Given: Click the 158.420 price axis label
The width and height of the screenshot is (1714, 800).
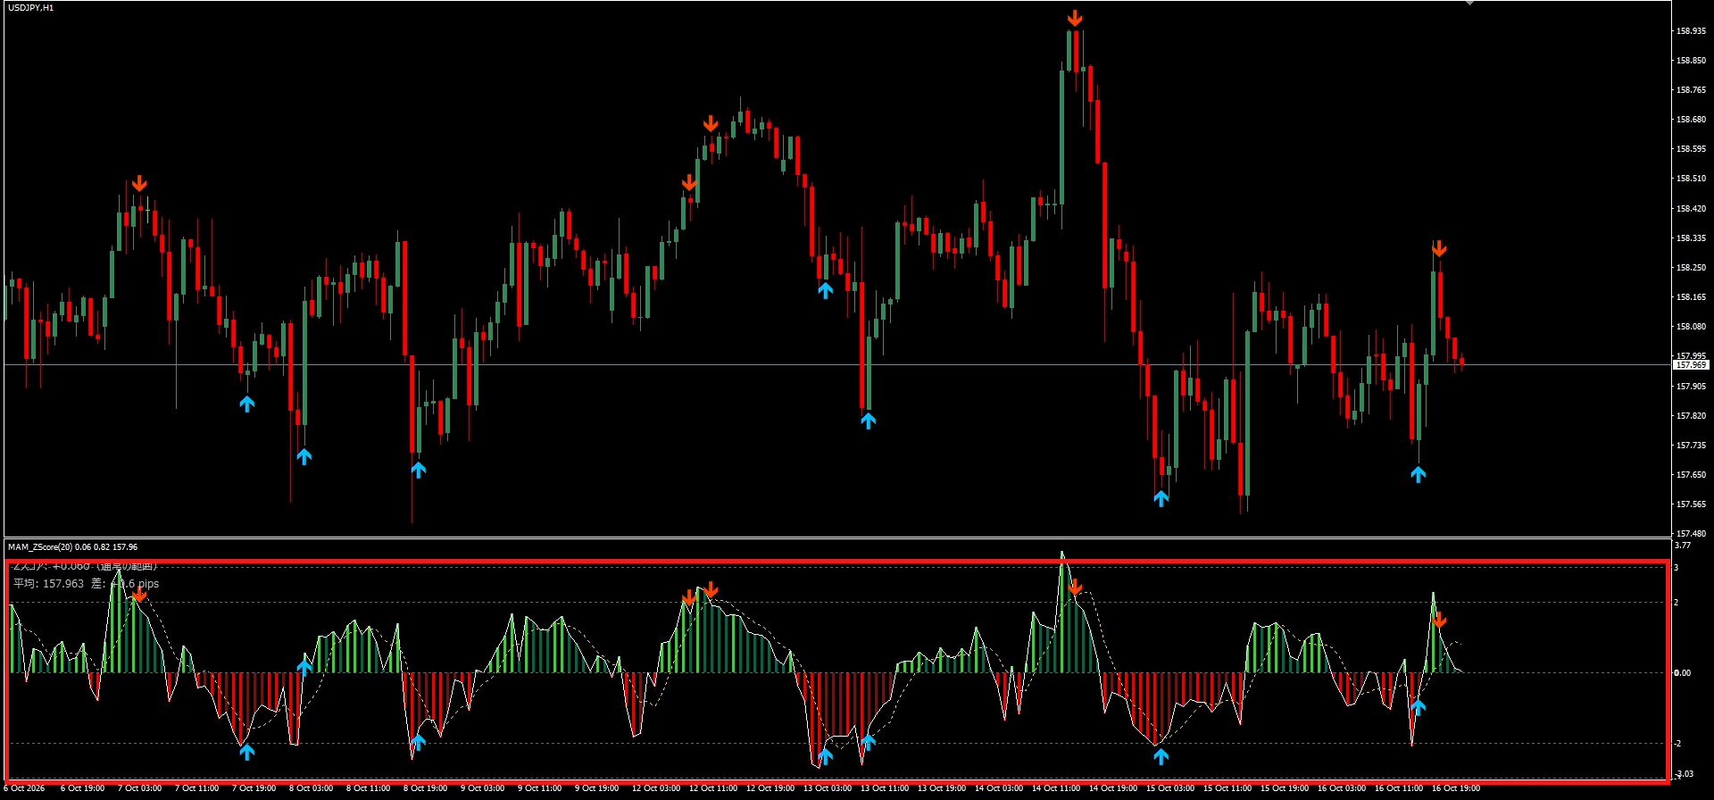Looking at the screenshot, I should pyautogui.click(x=1692, y=209).
